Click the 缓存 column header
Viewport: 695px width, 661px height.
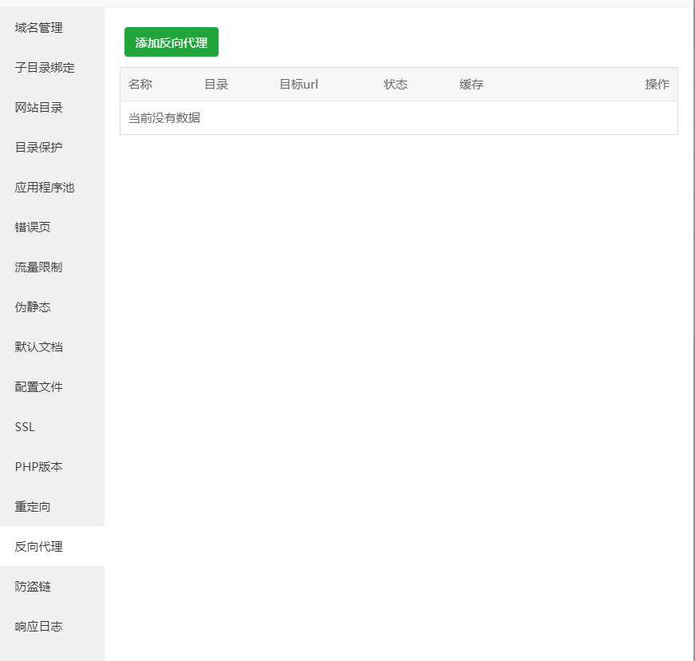tap(471, 85)
